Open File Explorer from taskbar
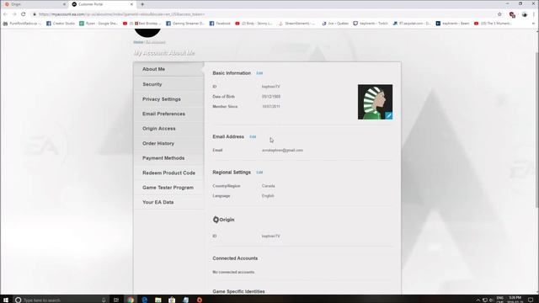 (x=158, y=300)
